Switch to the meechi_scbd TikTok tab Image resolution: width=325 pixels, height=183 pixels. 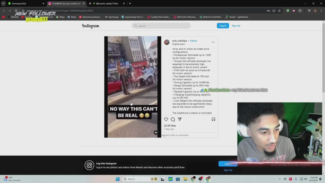point(107,4)
